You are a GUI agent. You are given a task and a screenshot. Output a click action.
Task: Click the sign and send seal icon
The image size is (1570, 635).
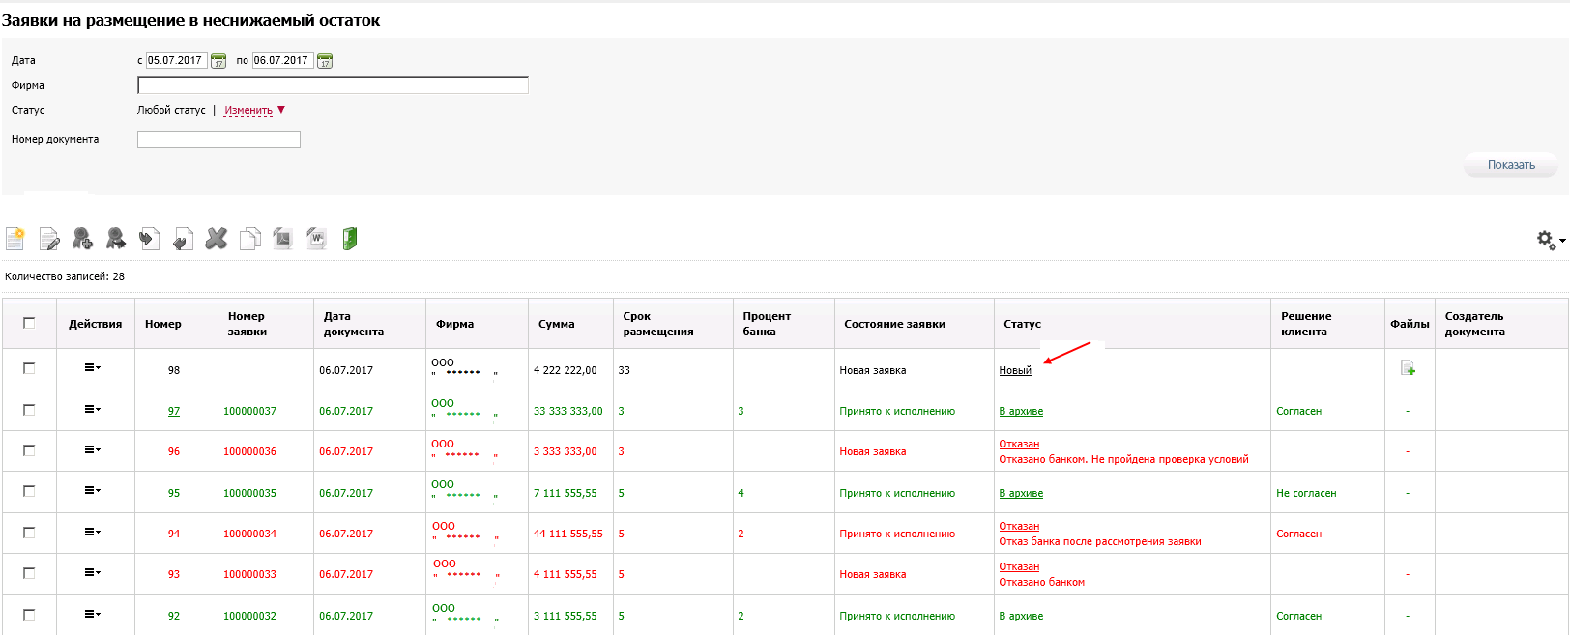116,238
